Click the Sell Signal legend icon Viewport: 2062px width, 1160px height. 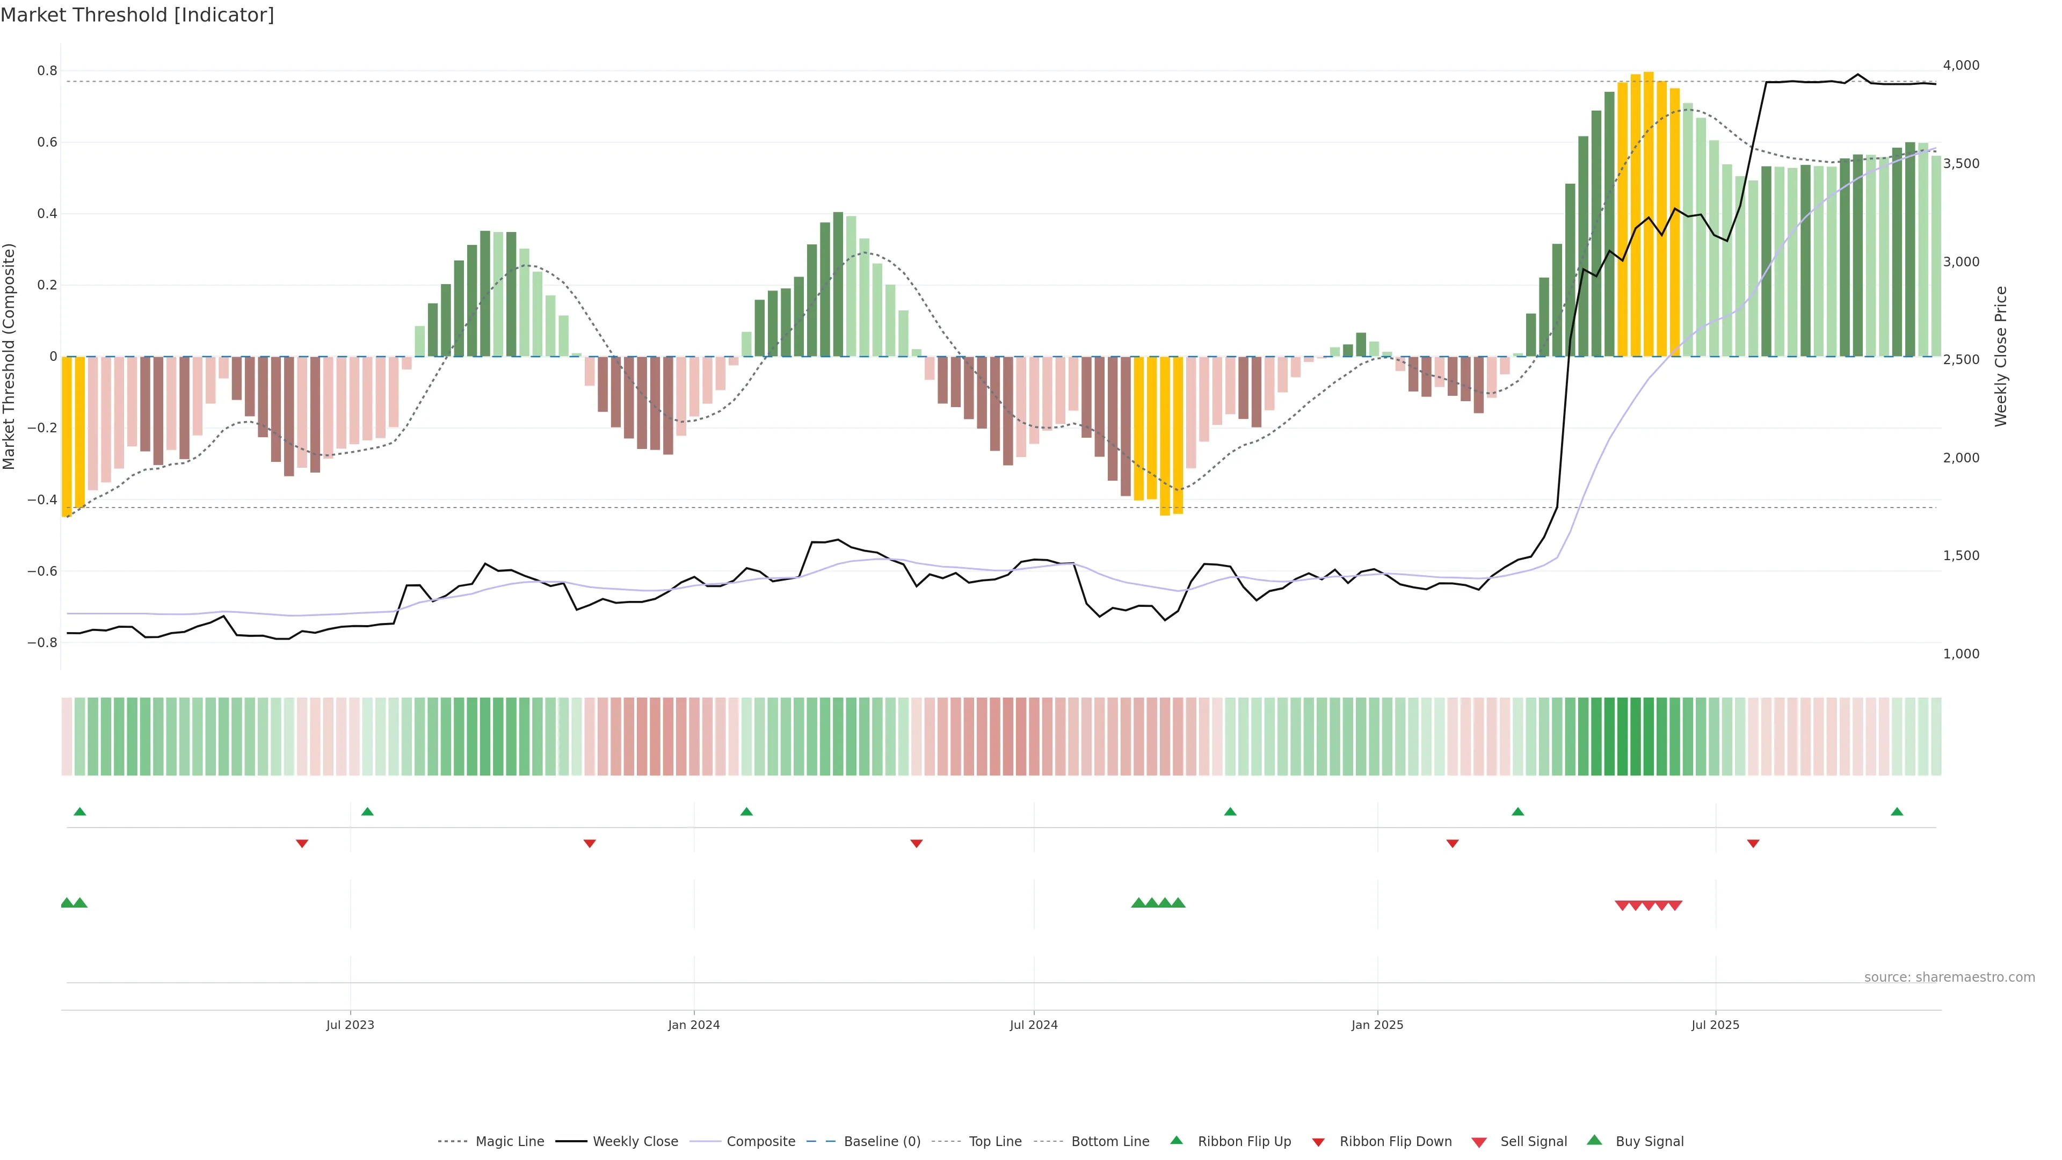pos(1478,1142)
